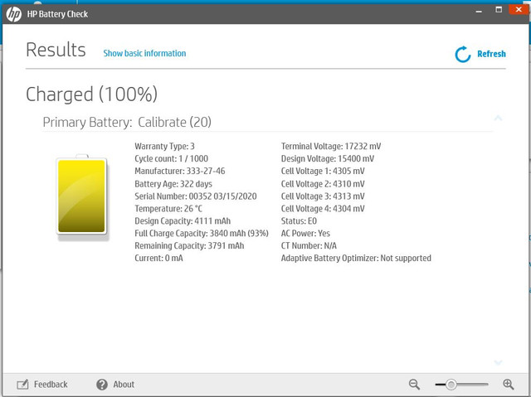The image size is (531, 397).
Task: Click the zoom out magnifier icon
Action: pos(414,384)
